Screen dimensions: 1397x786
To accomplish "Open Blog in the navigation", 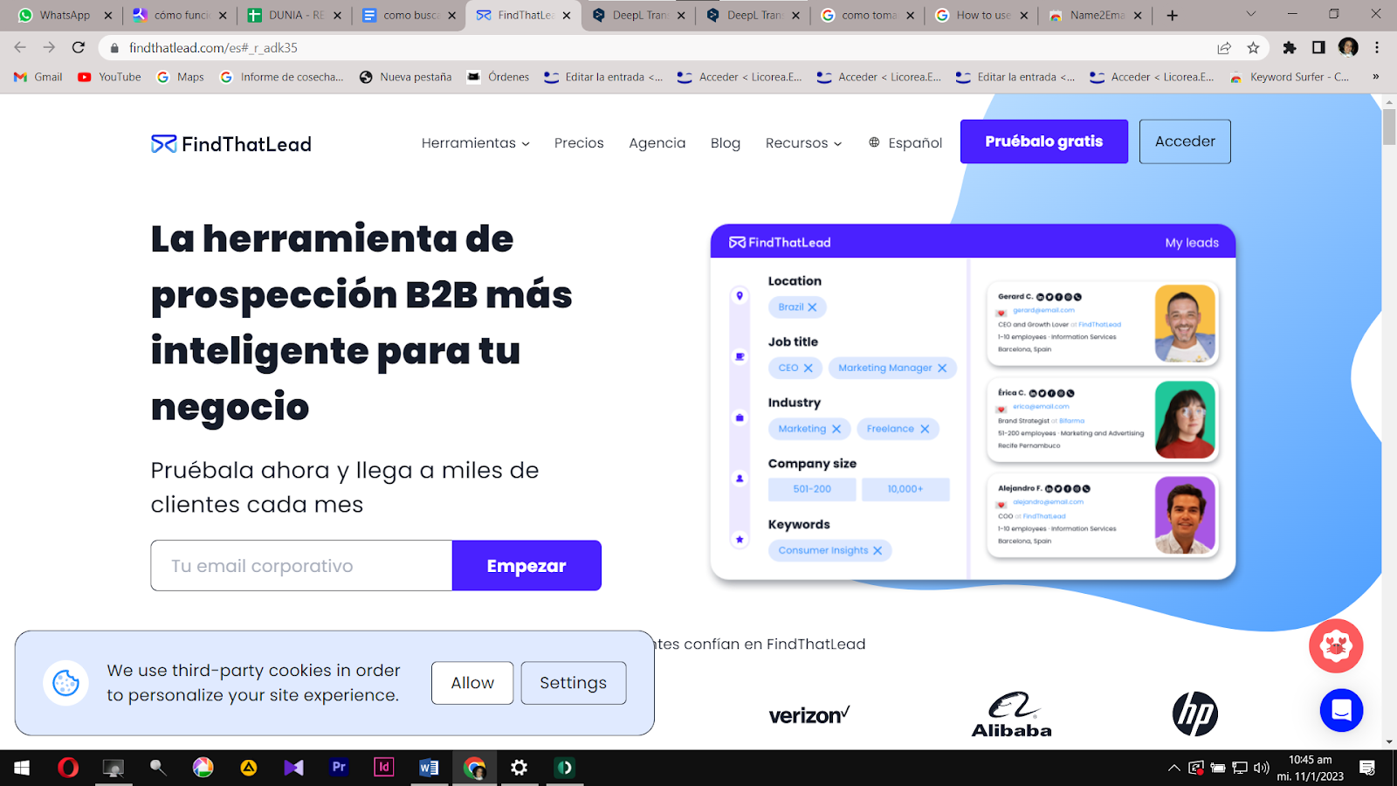I will coord(726,143).
